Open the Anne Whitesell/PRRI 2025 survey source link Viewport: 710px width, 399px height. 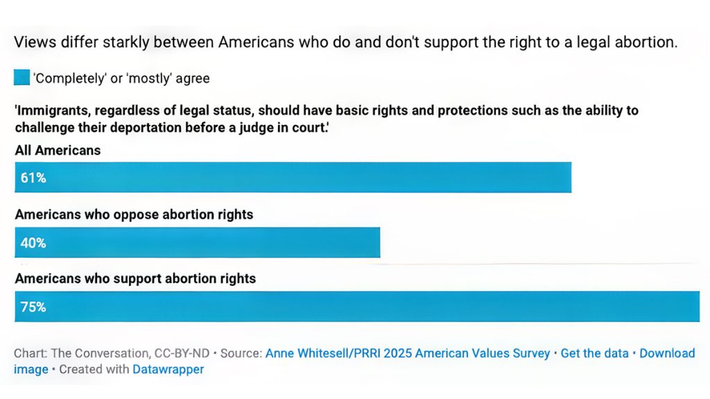point(407,353)
